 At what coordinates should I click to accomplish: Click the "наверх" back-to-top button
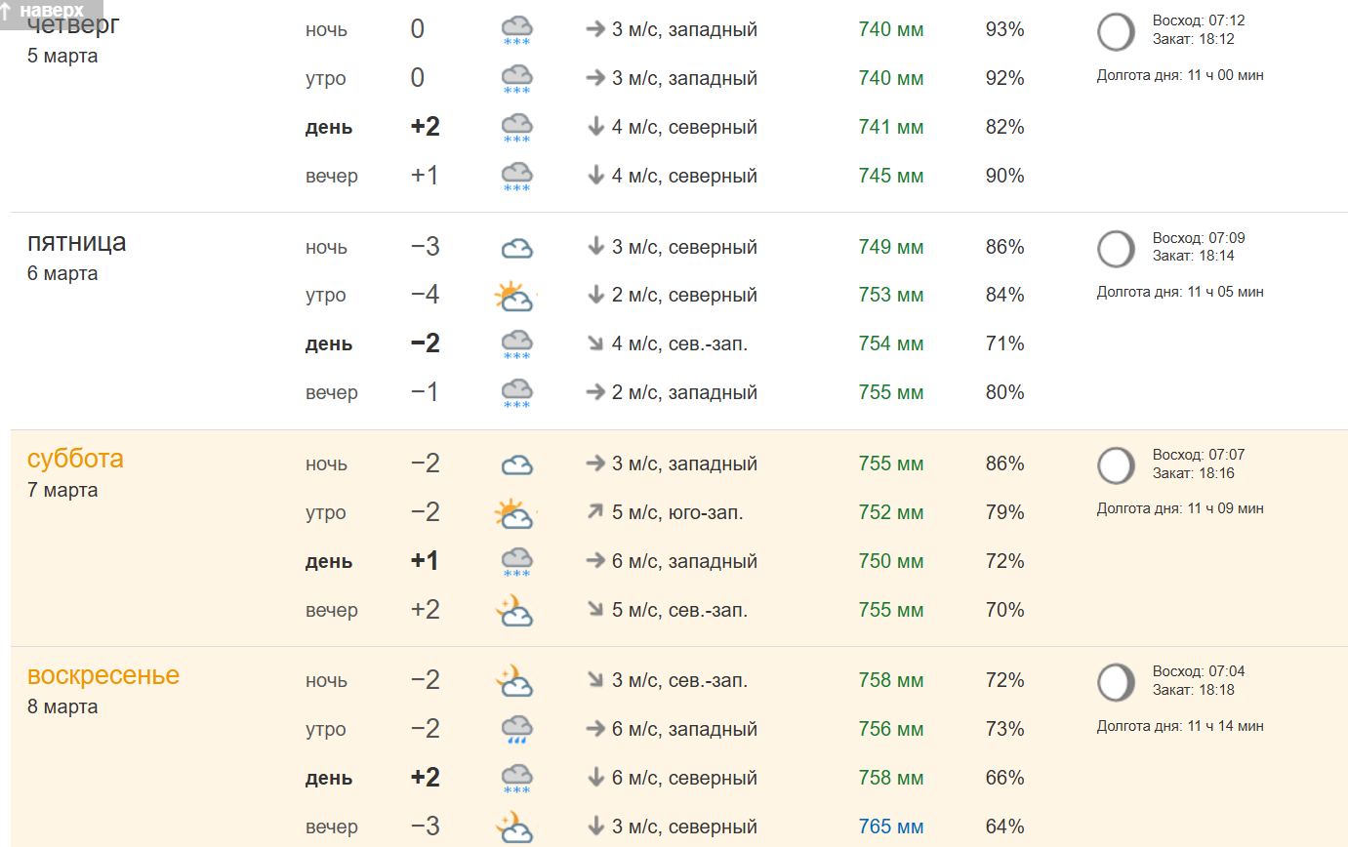point(42,10)
